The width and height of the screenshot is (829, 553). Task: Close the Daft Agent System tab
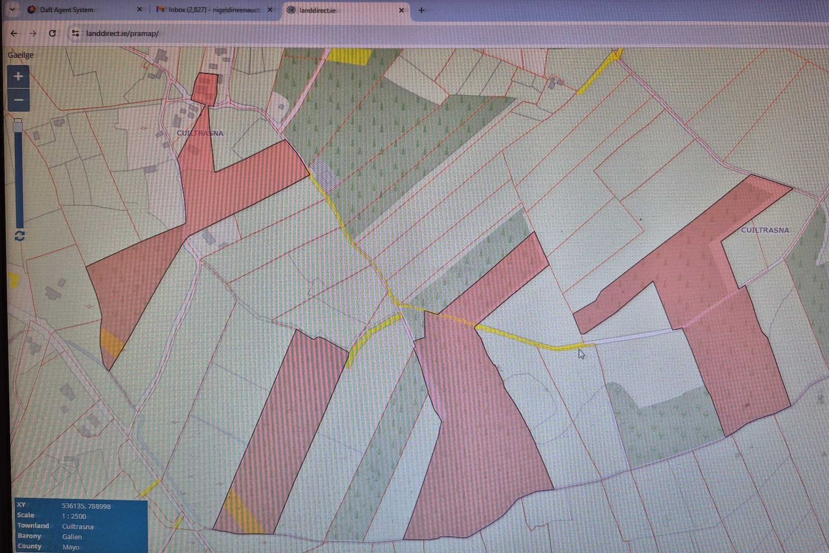[x=139, y=10]
